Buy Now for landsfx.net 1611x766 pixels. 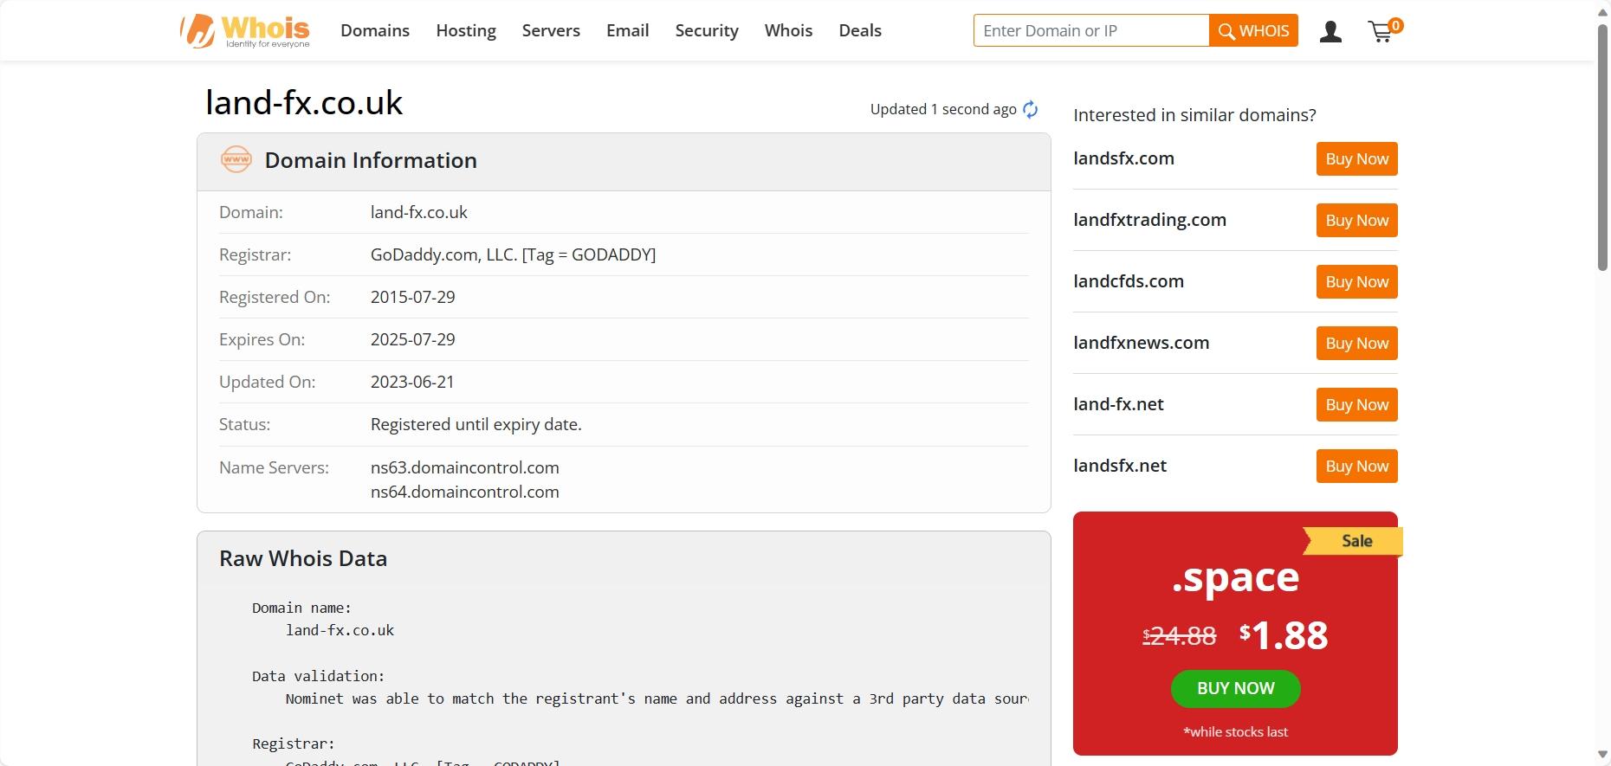(x=1356, y=466)
